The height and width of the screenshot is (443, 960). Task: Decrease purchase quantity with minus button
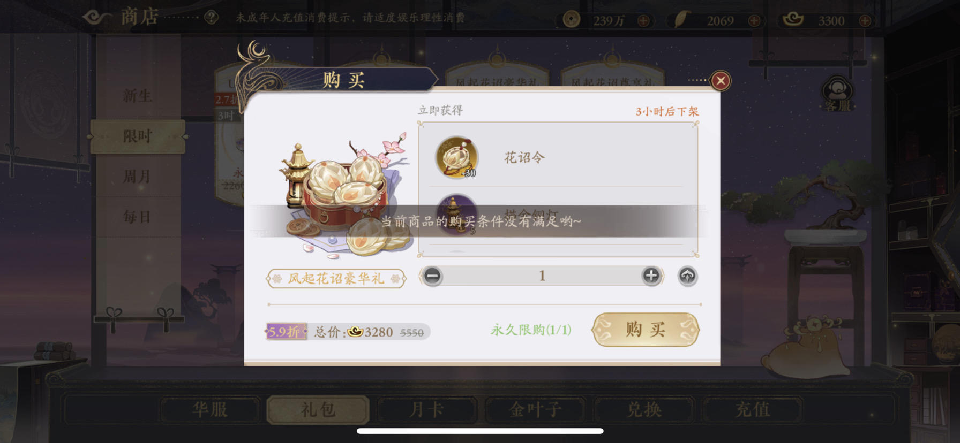pos(432,276)
